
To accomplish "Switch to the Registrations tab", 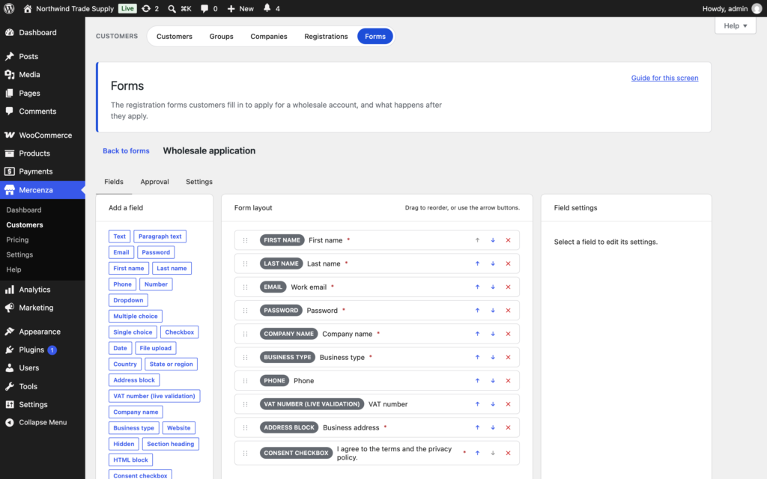I will coord(326,36).
